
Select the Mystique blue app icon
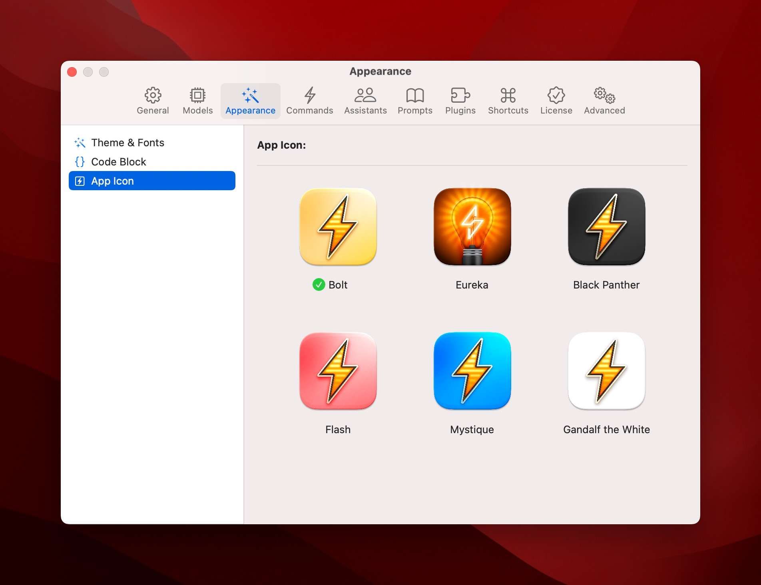coord(472,371)
